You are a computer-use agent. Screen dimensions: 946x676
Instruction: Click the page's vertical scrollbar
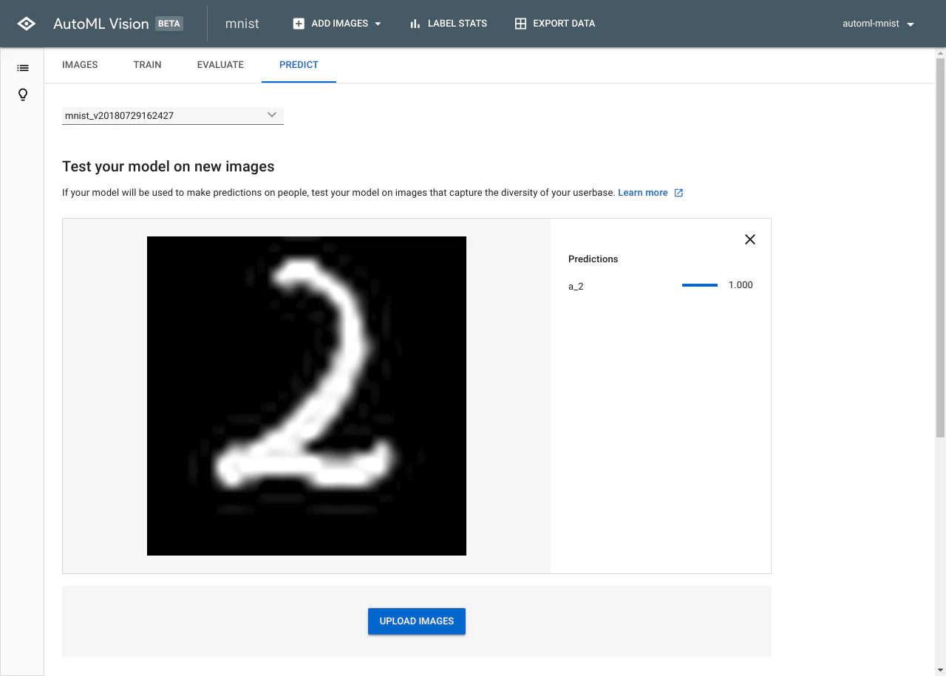click(940, 247)
